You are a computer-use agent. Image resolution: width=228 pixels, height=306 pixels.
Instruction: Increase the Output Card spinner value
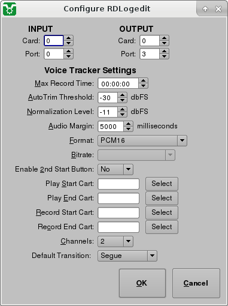tap(164, 38)
